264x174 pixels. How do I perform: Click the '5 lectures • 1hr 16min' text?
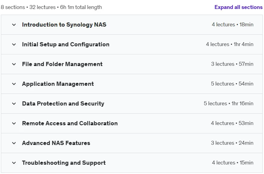[229, 103]
